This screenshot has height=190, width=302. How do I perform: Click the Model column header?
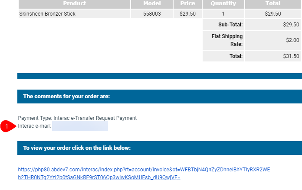[x=152, y=3]
